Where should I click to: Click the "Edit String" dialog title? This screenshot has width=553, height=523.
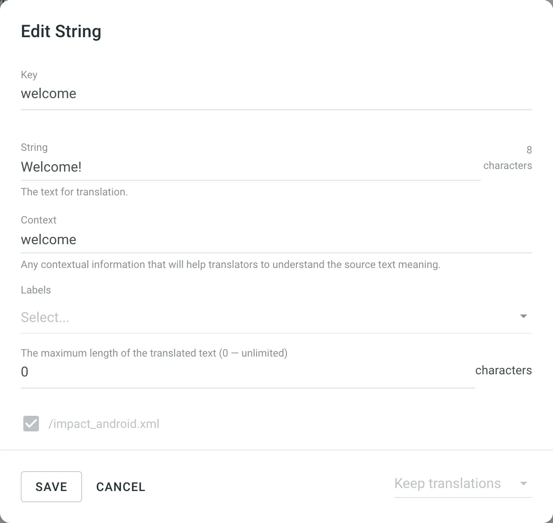[x=61, y=32]
